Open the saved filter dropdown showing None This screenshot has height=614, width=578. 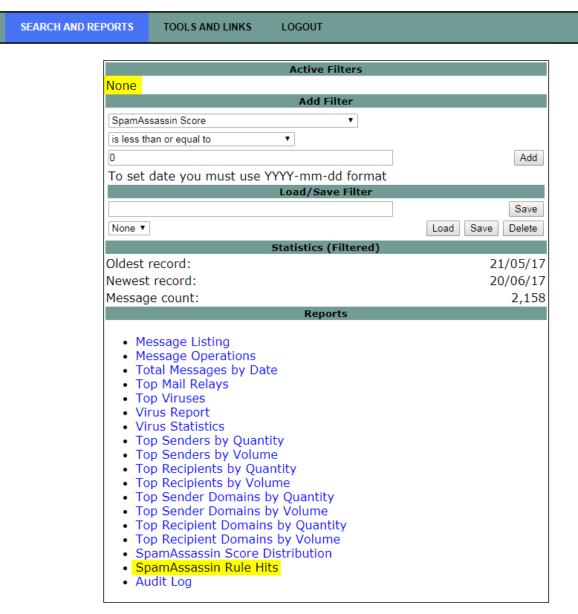coord(129,228)
